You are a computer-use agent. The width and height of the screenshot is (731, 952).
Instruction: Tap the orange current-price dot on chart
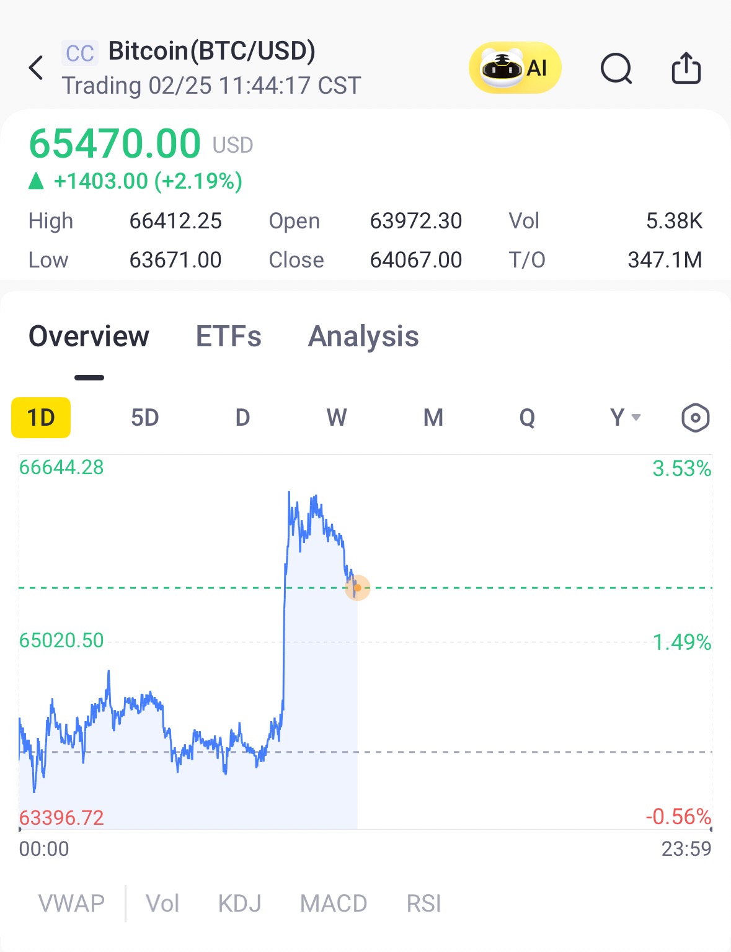[357, 588]
